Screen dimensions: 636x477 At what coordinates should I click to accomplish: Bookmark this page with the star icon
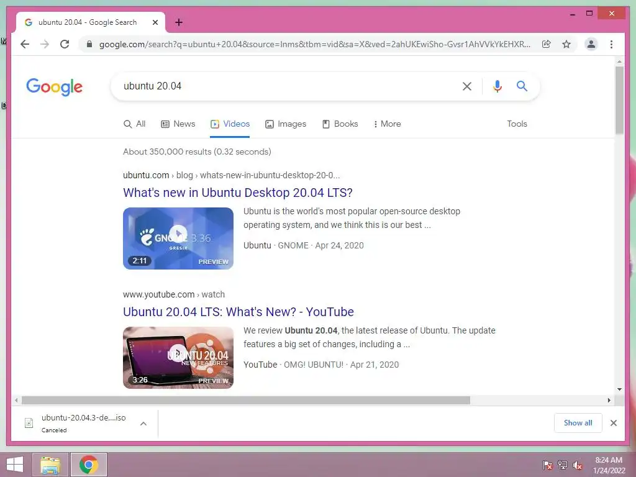tap(566, 44)
